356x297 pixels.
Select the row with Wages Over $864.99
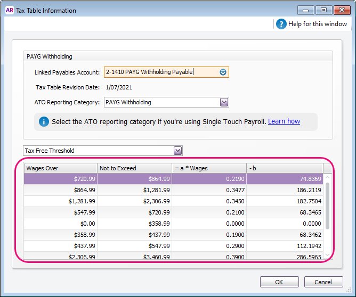tap(60, 189)
